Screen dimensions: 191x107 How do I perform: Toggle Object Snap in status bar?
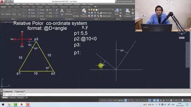pyautogui.click(x=150, y=100)
